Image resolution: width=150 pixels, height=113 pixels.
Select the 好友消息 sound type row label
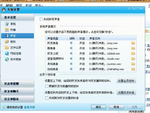[x=52, y=43]
